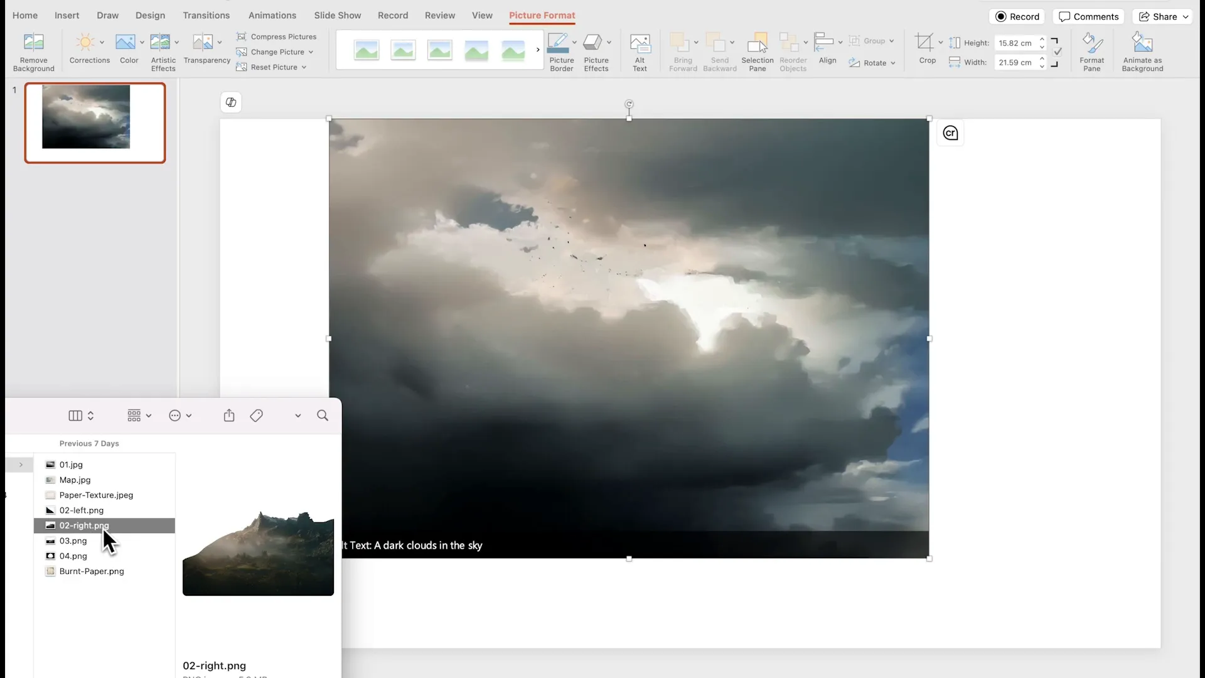Select 03.png file
The width and height of the screenshot is (1205, 678).
[104, 541]
